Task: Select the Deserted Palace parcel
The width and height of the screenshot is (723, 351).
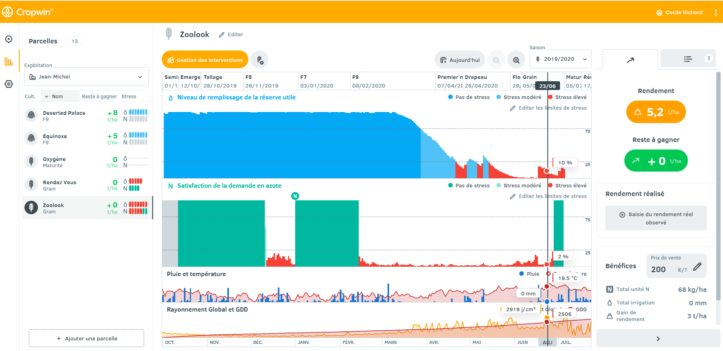Action: click(x=64, y=116)
